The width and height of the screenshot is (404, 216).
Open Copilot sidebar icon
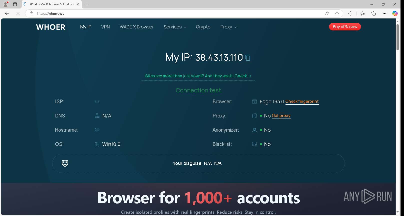[395, 13]
